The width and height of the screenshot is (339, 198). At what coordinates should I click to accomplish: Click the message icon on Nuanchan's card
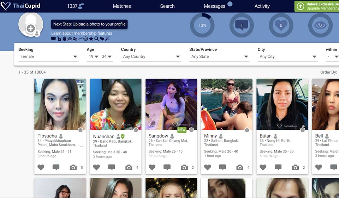(x=111, y=167)
